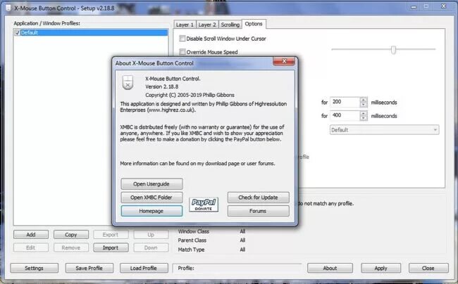
Task: Click the Parent Class label
Action: (192, 240)
